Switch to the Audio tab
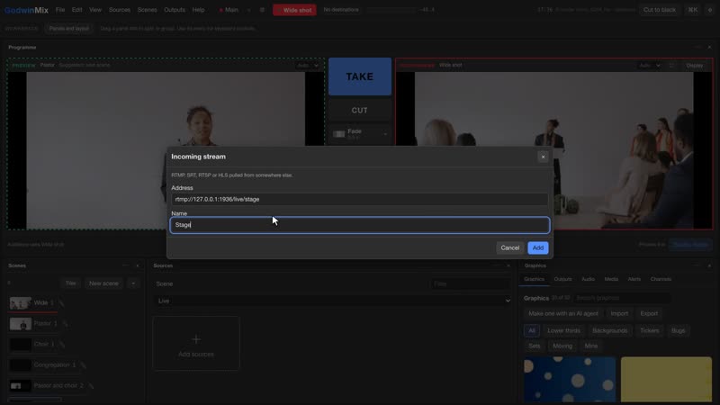The image size is (720, 405). pyautogui.click(x=588, y=279)
